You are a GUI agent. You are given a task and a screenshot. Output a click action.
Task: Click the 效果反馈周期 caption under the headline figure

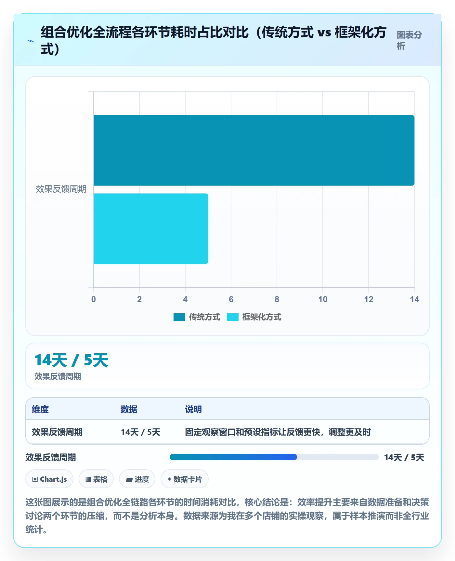coord(58,376)
